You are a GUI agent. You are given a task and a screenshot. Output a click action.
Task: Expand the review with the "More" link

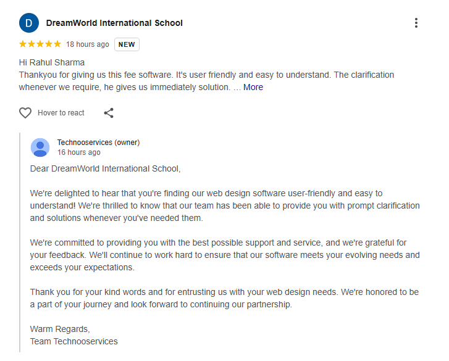point(253,88)
